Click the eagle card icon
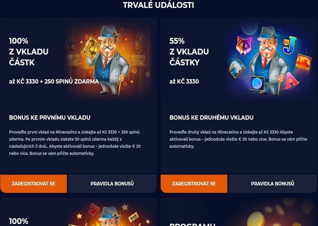The height and width of the screenshot is (226, 318). tap(236, 69)
